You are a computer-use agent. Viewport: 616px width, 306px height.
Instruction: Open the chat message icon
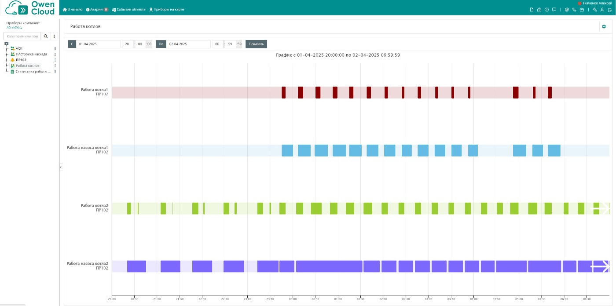[554, 9]
